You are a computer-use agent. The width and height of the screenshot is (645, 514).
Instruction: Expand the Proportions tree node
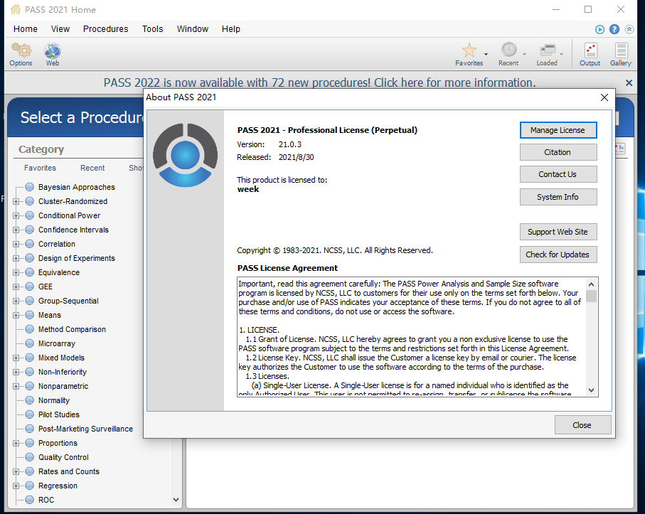16,444
